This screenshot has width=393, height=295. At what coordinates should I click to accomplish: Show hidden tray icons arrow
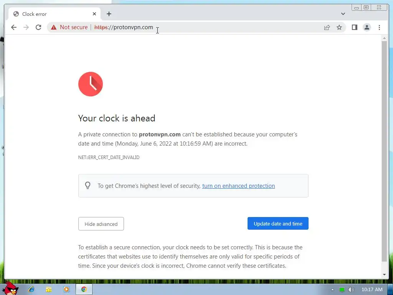tap(332, 290)
